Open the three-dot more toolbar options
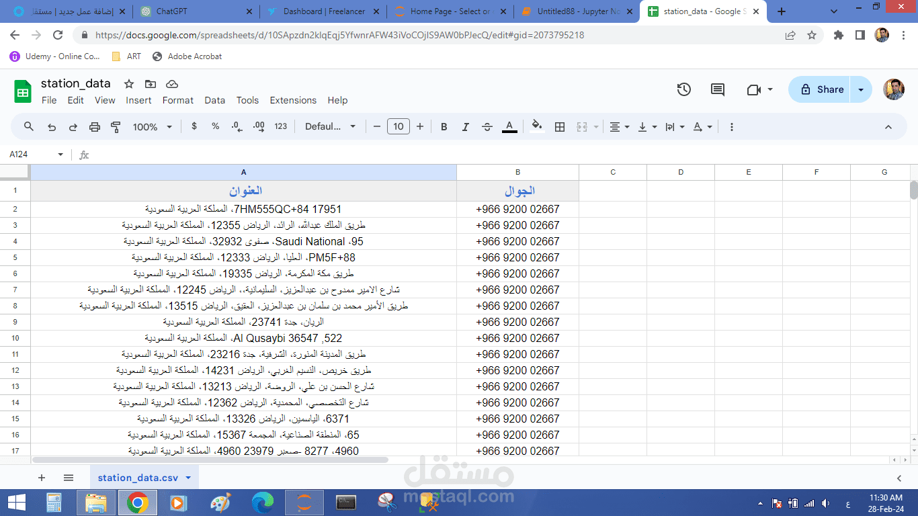The height and width of the screenshot is (516, 918). 732,126
